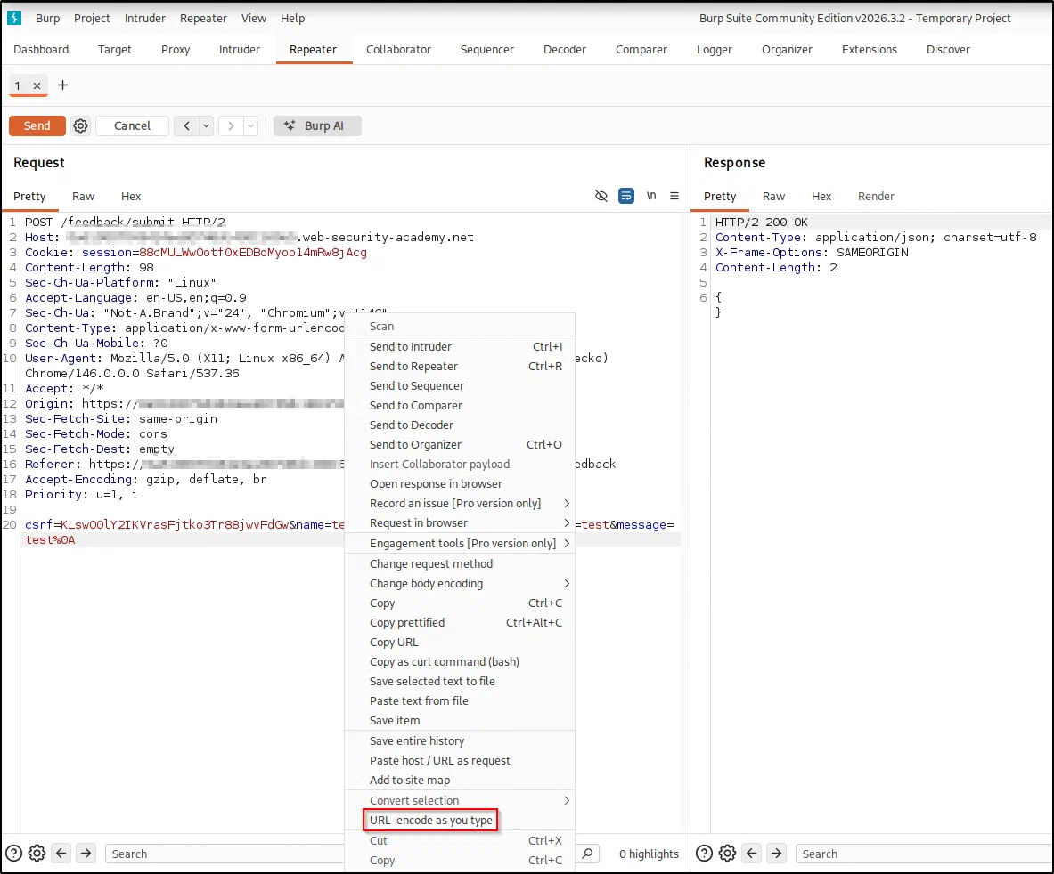
Task: Open back history dropdown arrow
Action: (x=207, y=125)
